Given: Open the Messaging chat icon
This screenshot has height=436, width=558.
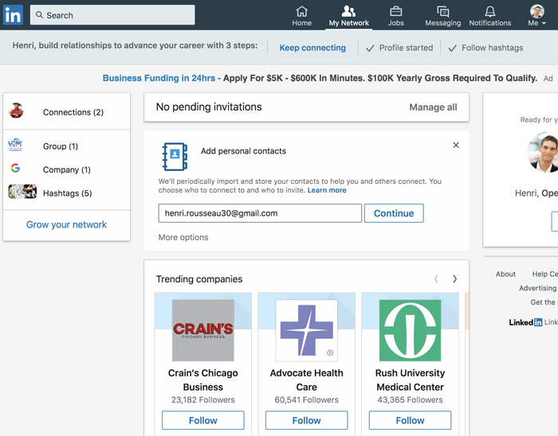Looking at the screenshot, I should click(442, 11).
